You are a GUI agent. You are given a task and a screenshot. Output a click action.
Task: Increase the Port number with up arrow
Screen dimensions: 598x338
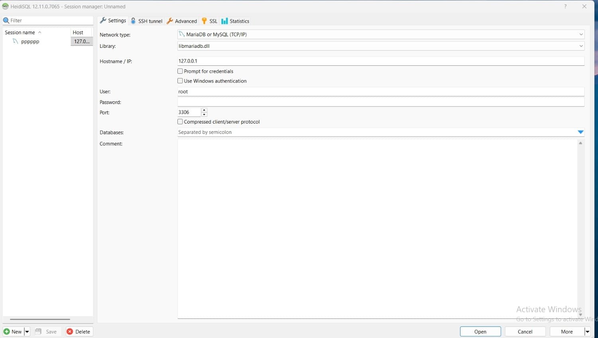tap(204, 110)
